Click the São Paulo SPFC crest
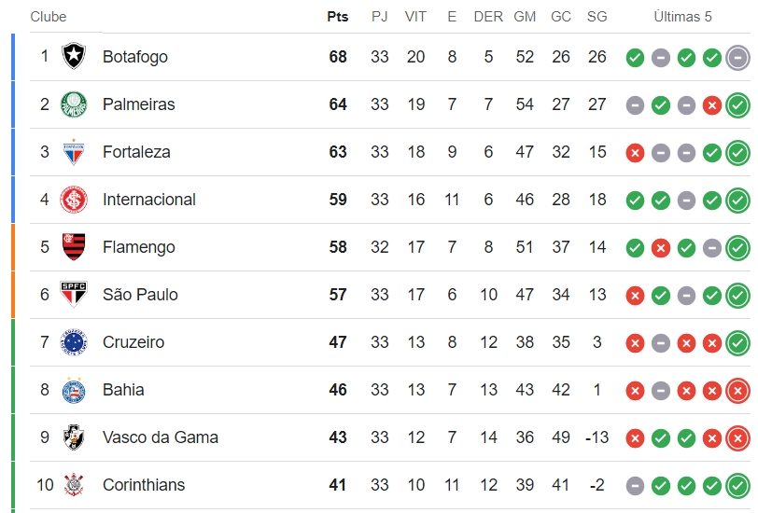 coord(74,294)
